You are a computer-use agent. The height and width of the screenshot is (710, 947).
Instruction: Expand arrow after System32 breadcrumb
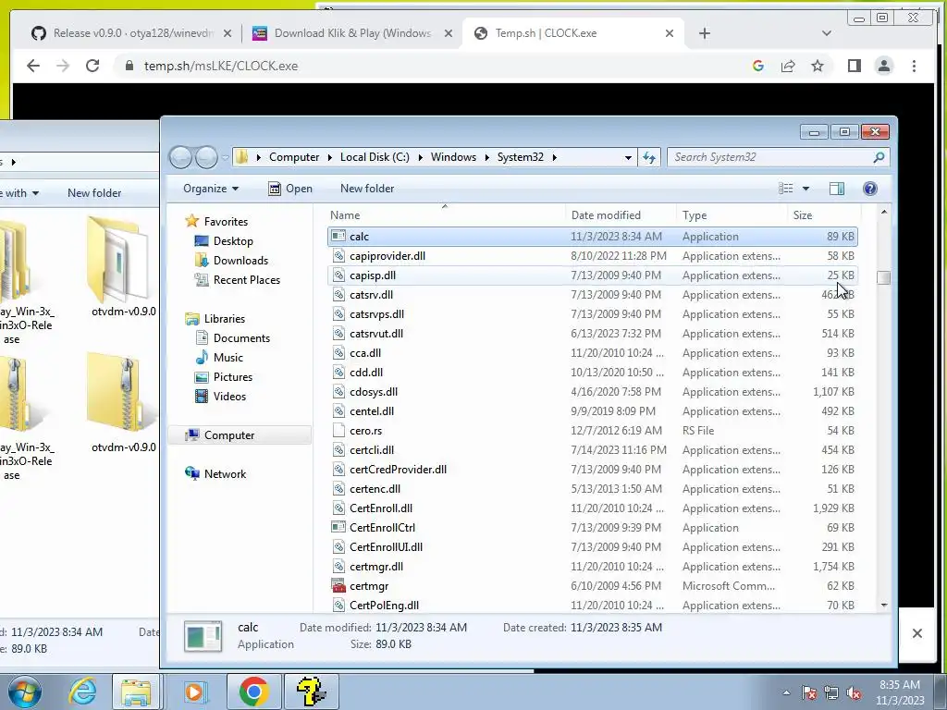click(555, 157)
